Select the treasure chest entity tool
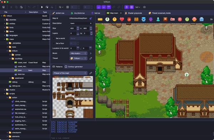The width and height of the screenshot is (214, 140). 136,19
